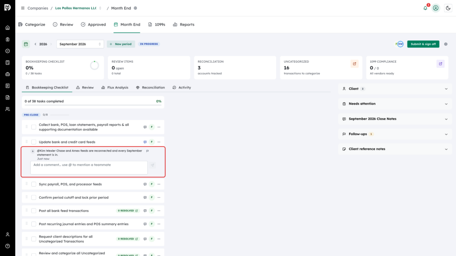
Task: Go to Companies breadcrumb link
Action: pos(37,8)
